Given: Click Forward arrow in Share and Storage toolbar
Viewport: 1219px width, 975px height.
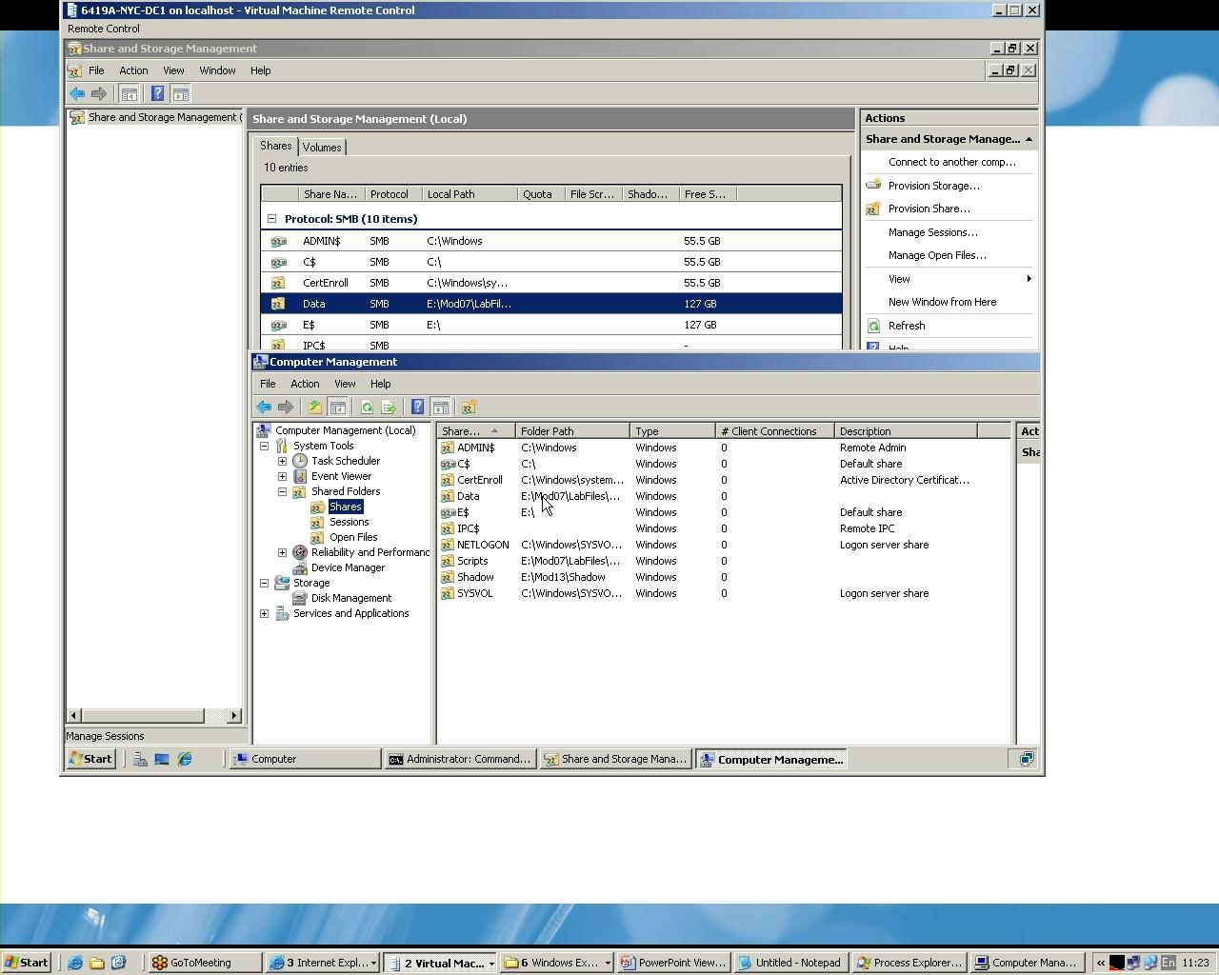Looking at the screenshot, I should (99, 93).
